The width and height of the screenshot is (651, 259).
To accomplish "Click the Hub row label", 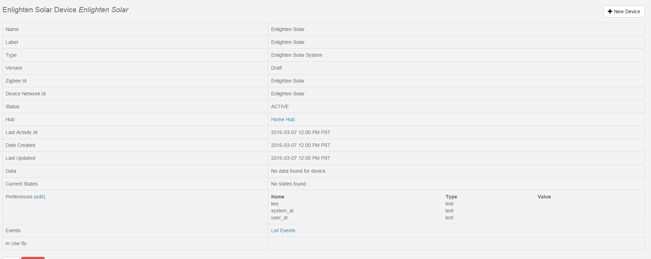I will pos(10,119).
